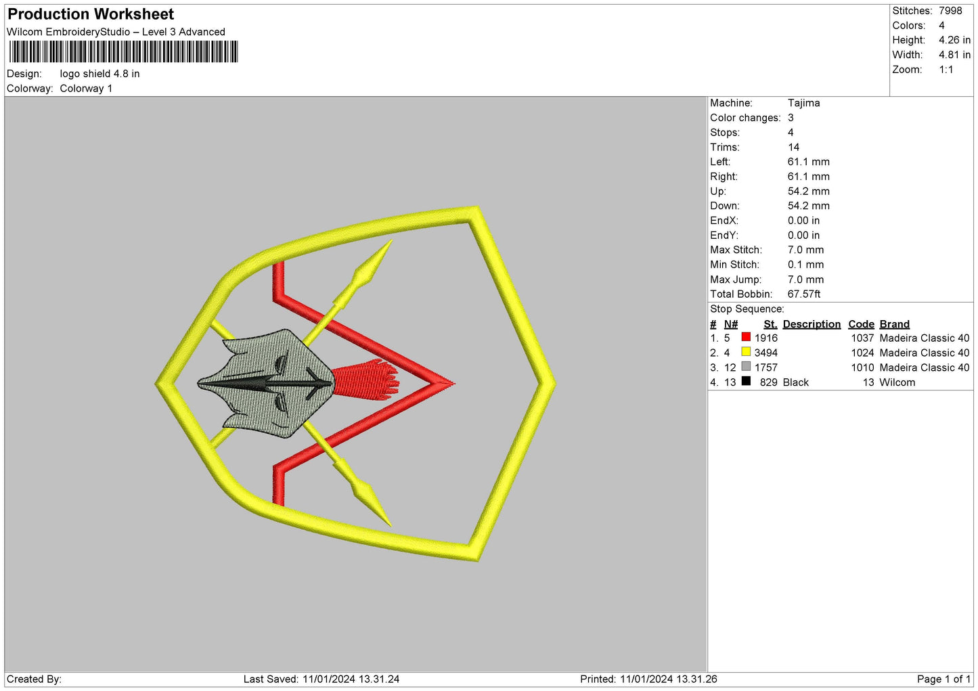Click the 'Brand' column header
This screenshot has width=978, height=691.
894,324
